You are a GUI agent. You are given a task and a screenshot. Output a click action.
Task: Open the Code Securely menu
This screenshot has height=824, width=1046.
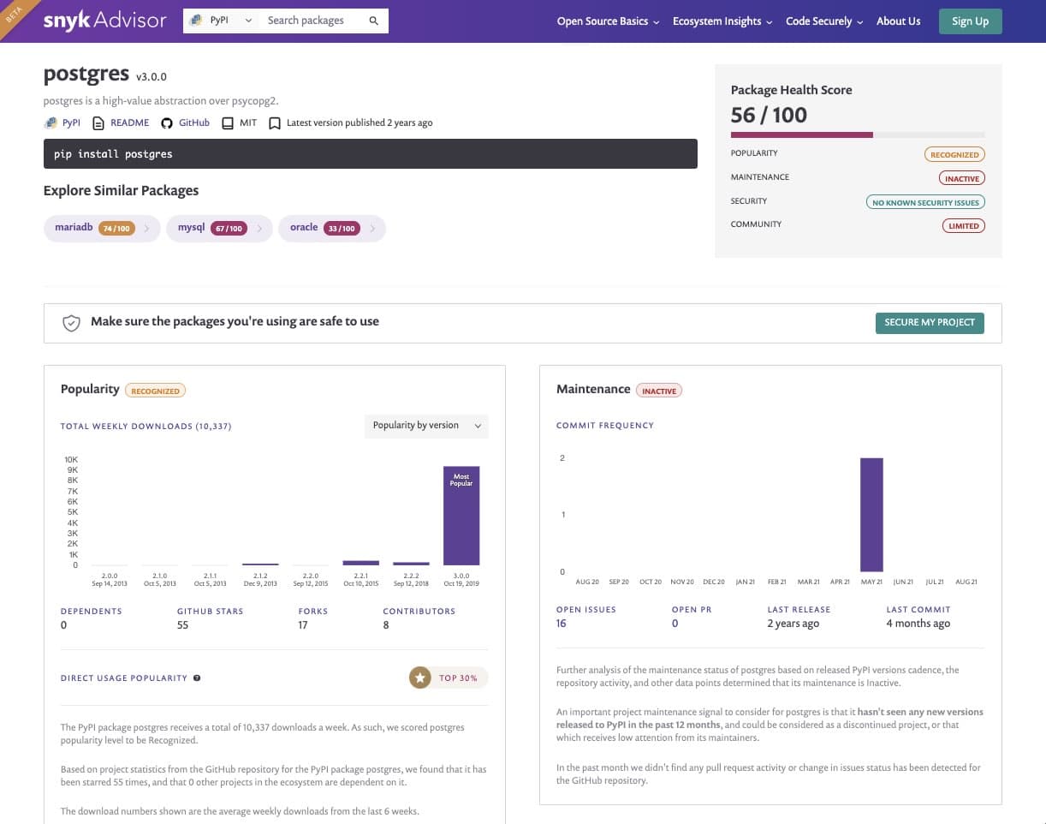(x=823, y=21)
